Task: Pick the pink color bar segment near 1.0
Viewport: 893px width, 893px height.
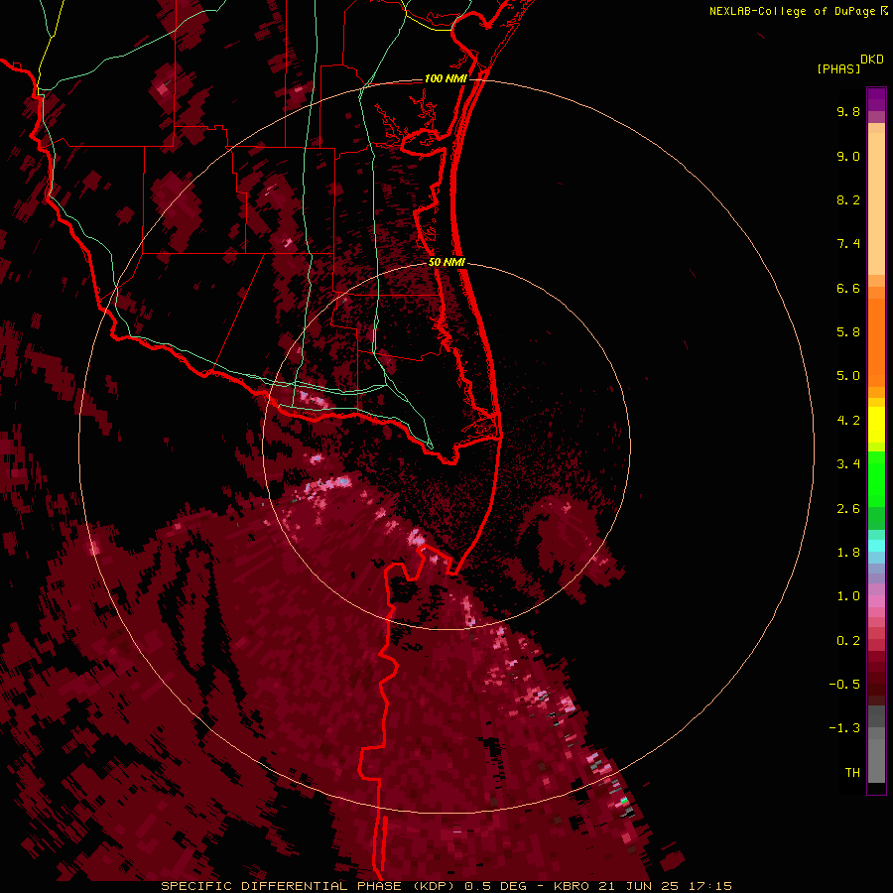Action: pyautogui.click(x=876, y=601)
